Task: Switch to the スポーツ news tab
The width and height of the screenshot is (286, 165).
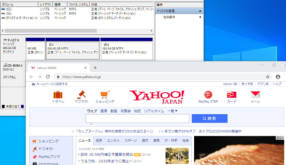Action: tap(131, 140)
